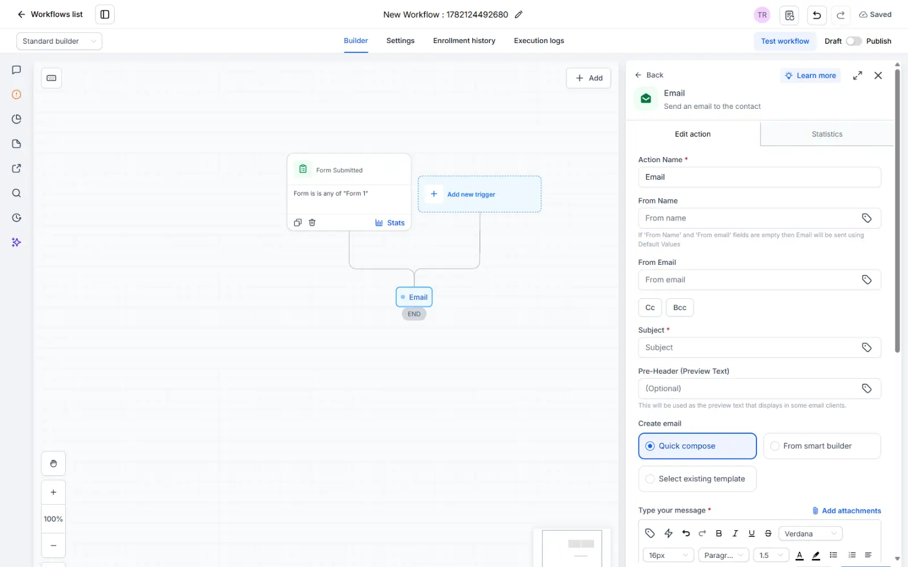Insert custom value tag in Pre-Header

click(x=867, y=388)
